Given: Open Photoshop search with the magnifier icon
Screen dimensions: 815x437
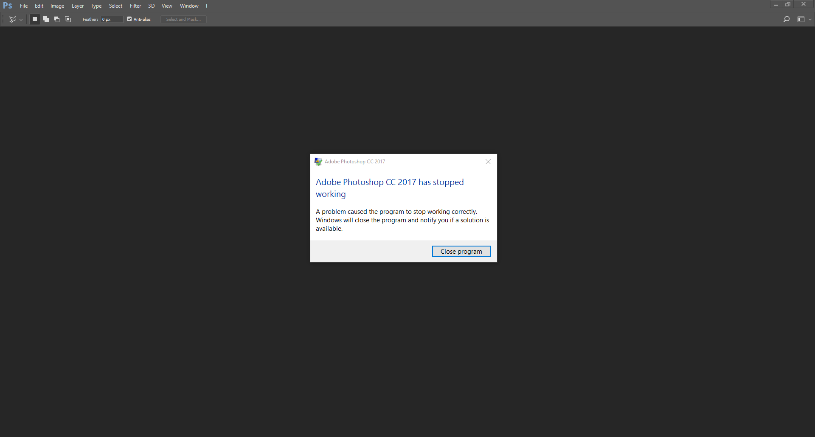Looking at the screenshot, I should (x=787, y=19).
